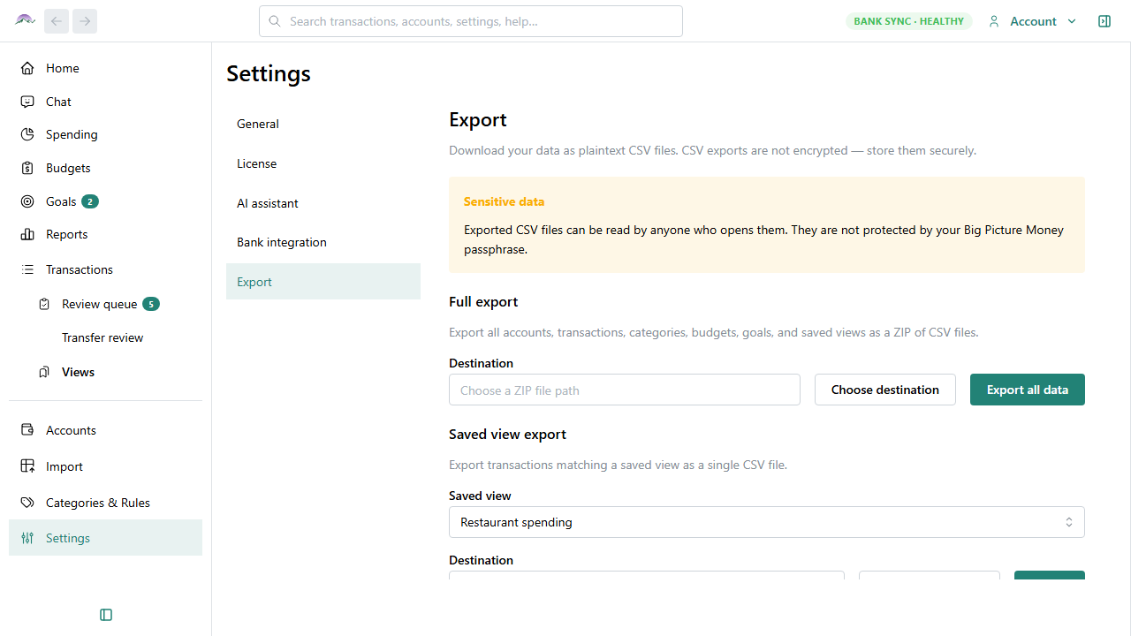Click the search magnifier icon
The height and width of the screenshot is (636, 1131).
pyautogui.click(x=275, y=21)
